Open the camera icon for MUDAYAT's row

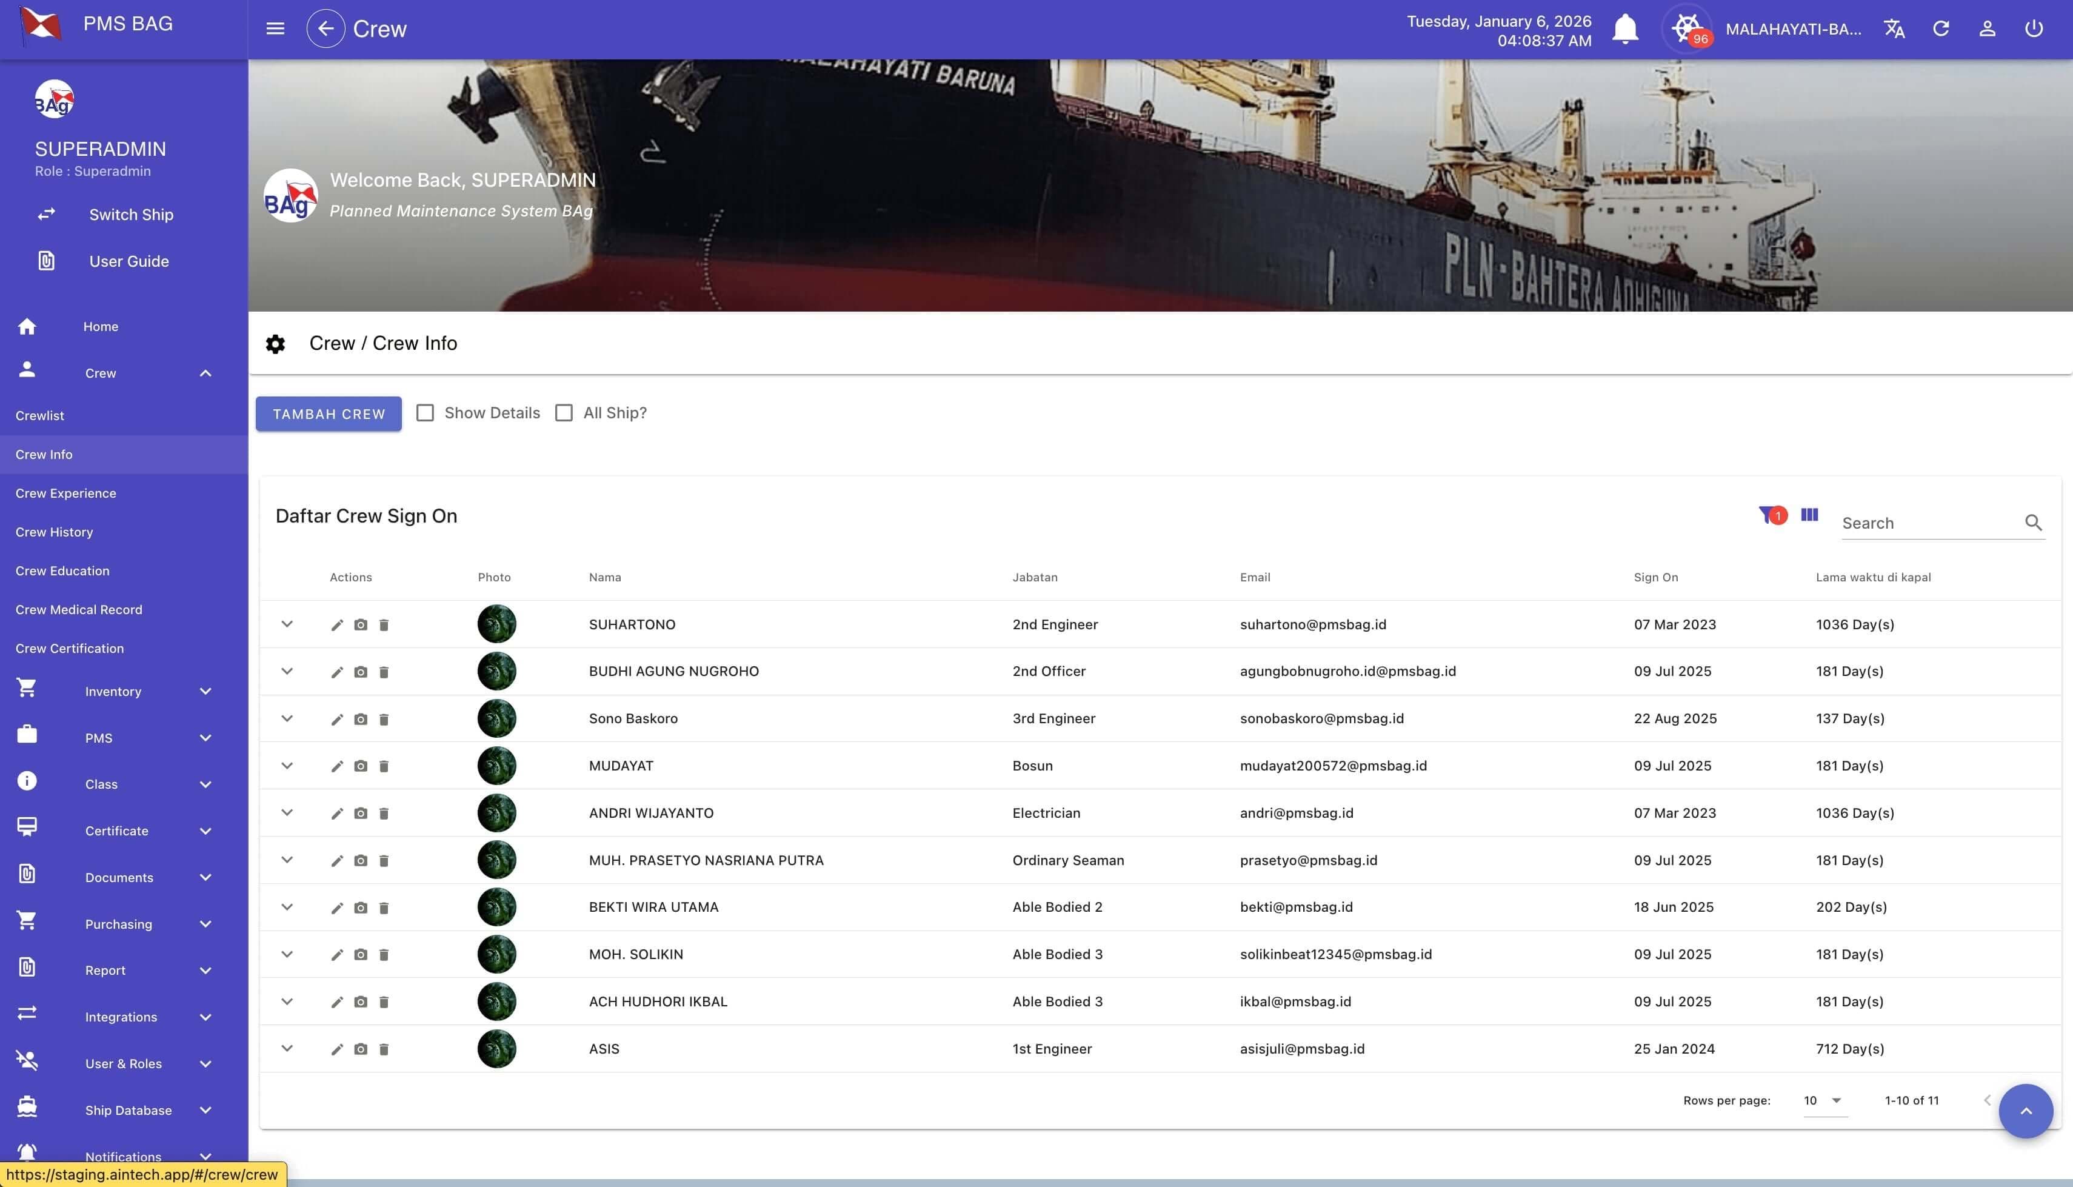coord(359,766)
